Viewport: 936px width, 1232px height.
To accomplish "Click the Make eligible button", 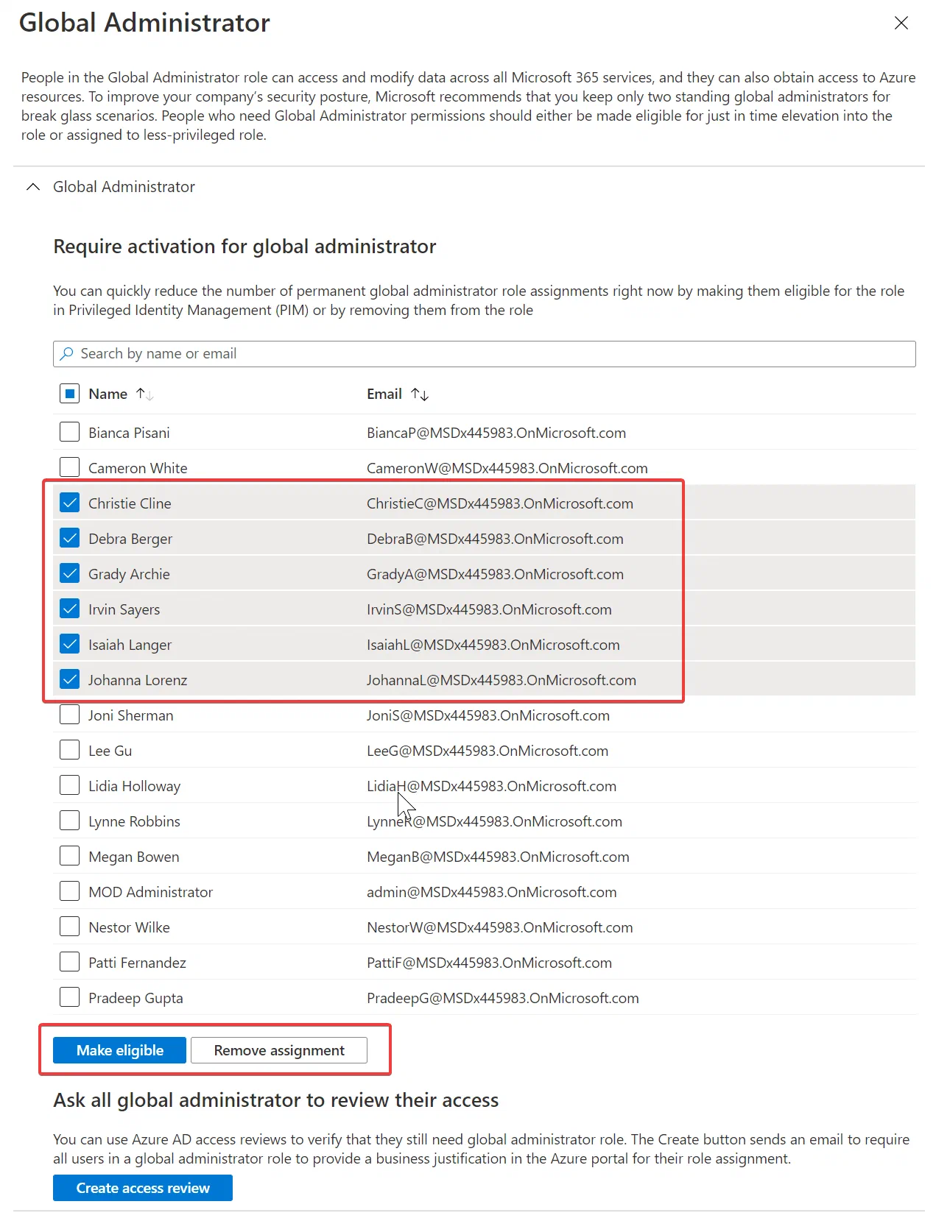I will tap(119, 1050).
